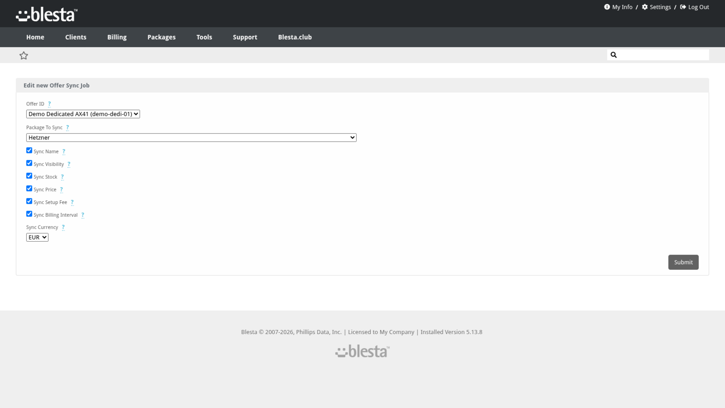Viewport: 725px width, 408px height.
Task: Toggle the Sync Price checkbox
Action: 29,189
